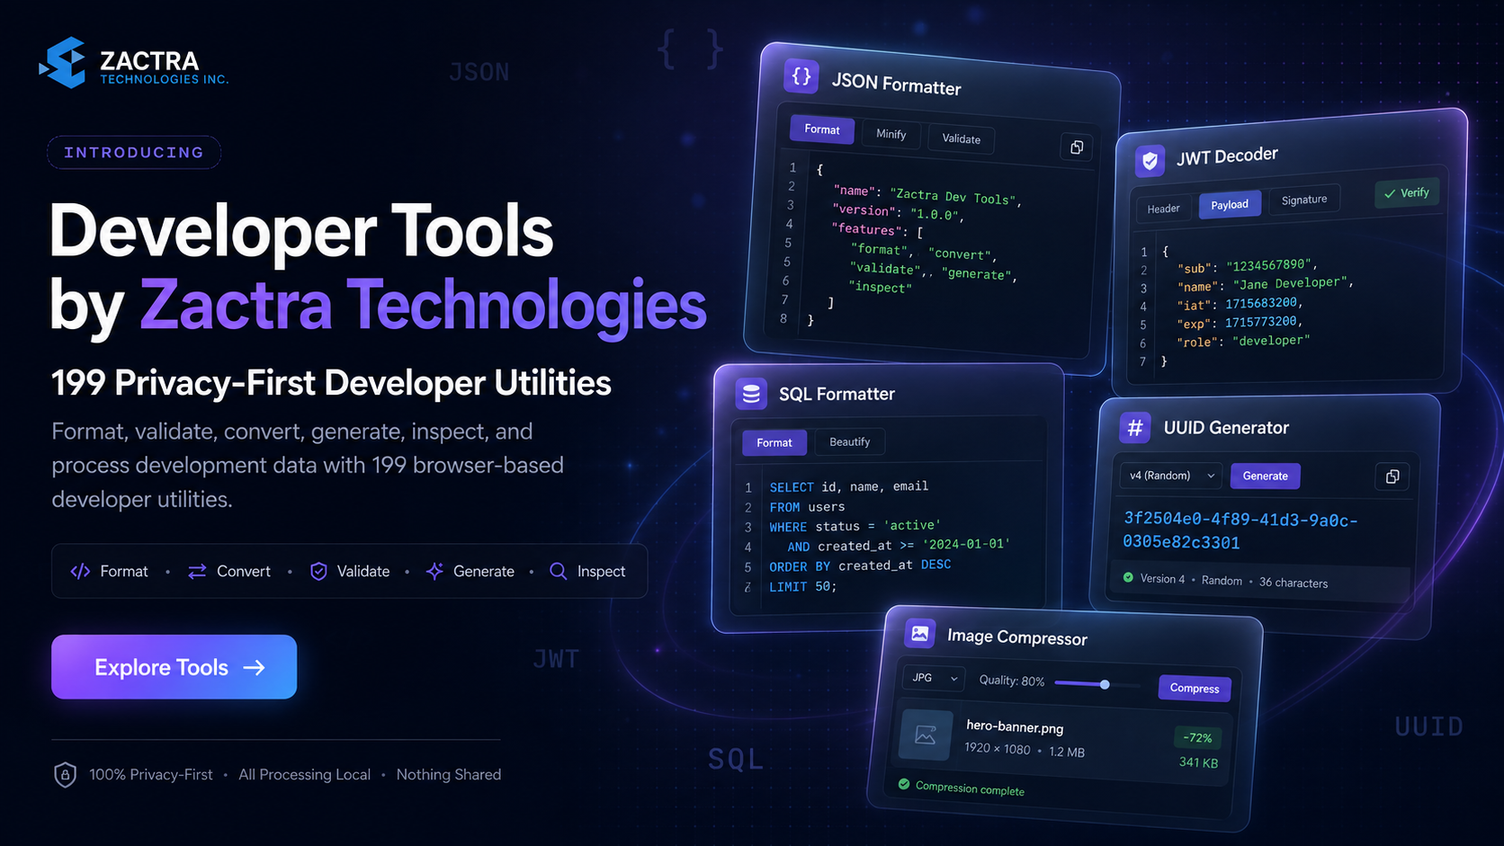Switch to Minify tab in JSON Formatter

891,134
